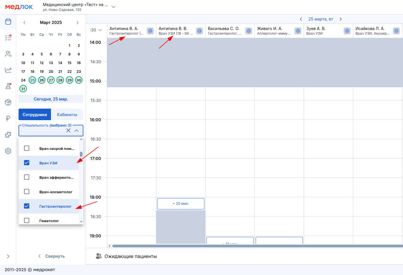
Task: Check the Врач-косметолог specialty
Action: tap(27, 192)
